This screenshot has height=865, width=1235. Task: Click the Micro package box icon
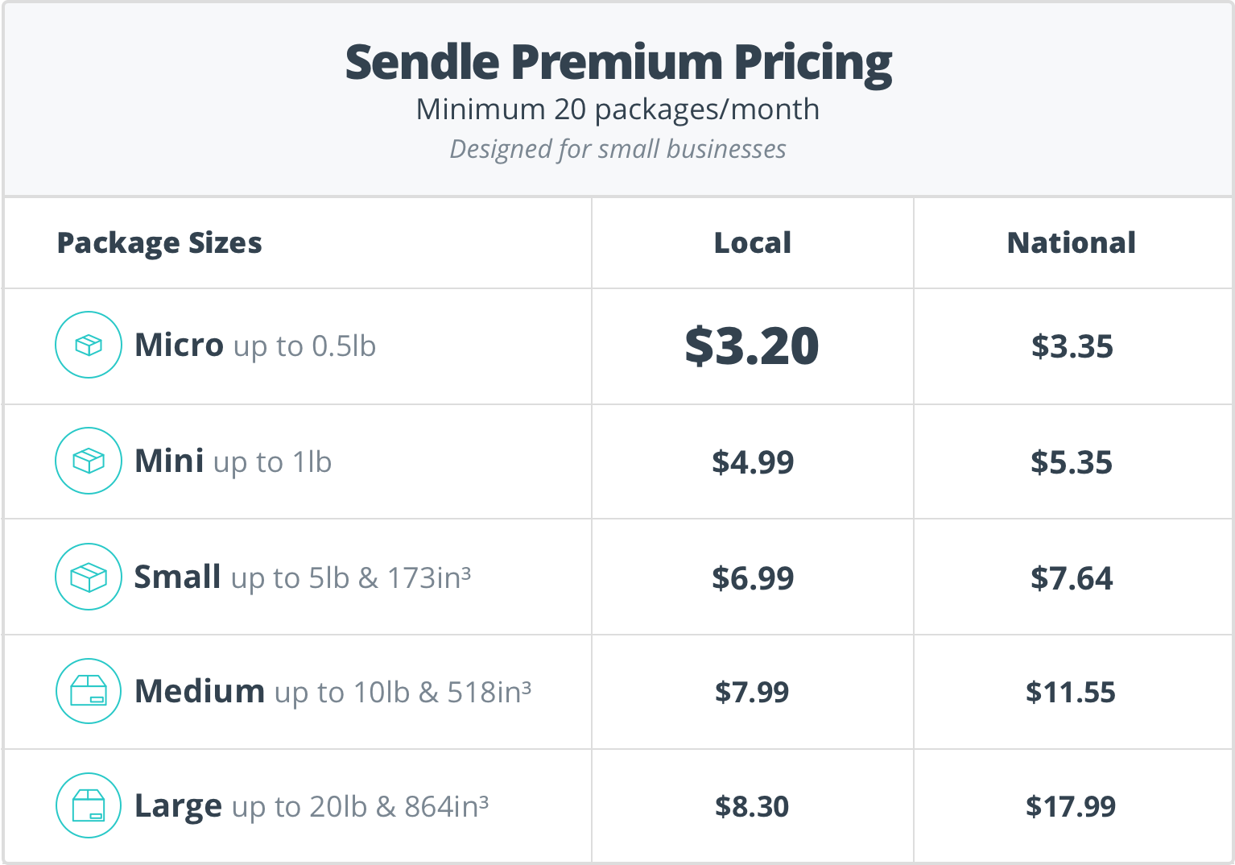click(89, 345)
